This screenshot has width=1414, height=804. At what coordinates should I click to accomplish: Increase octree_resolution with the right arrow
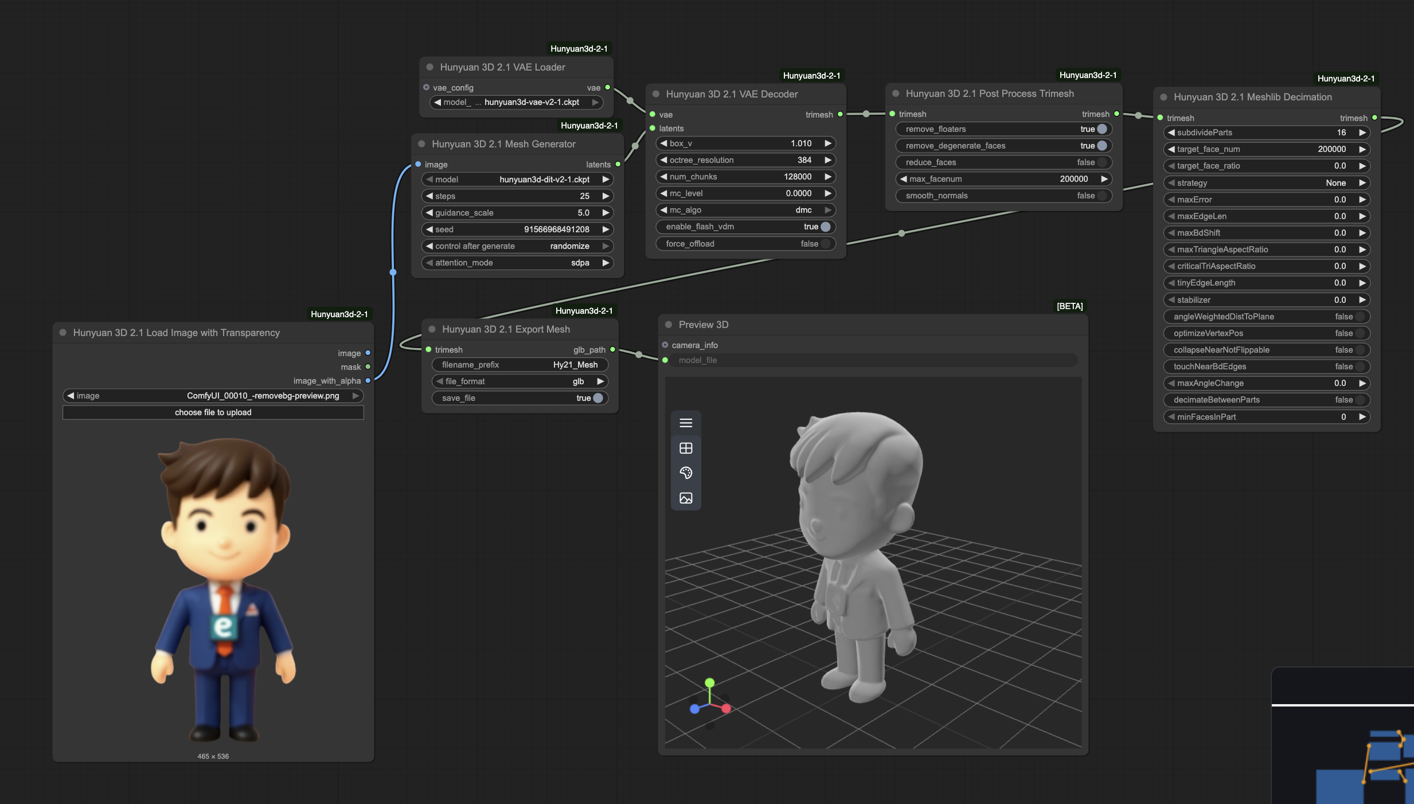[x=827, y=160]
